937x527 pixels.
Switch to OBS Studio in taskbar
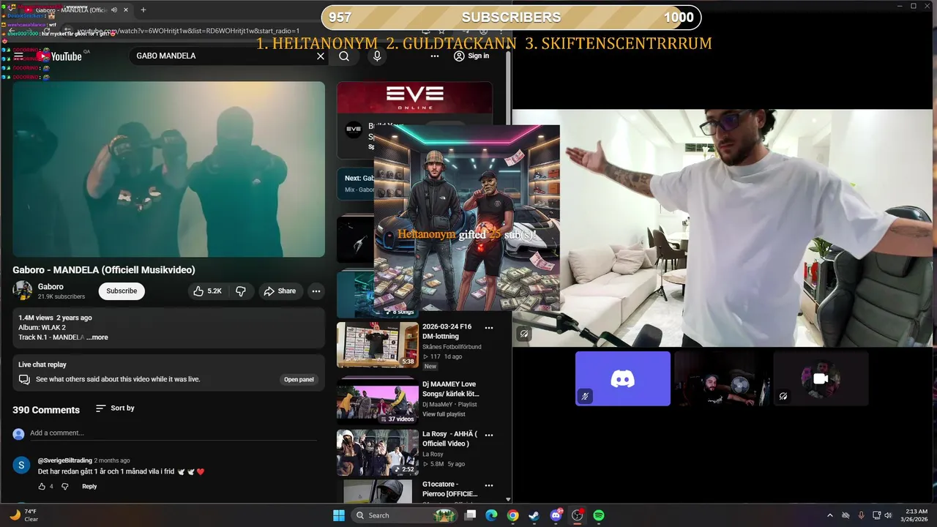[x=578, y=515]
